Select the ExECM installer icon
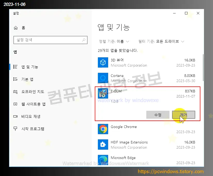213x176 pixels. (x=103, y=93)
